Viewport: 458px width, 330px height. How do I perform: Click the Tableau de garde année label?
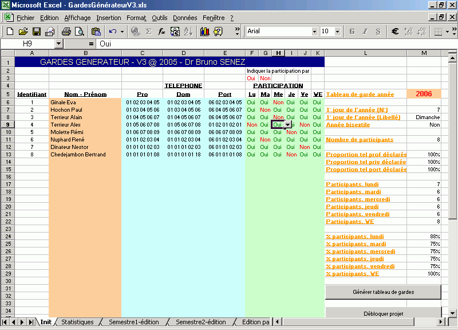(360, 95)
